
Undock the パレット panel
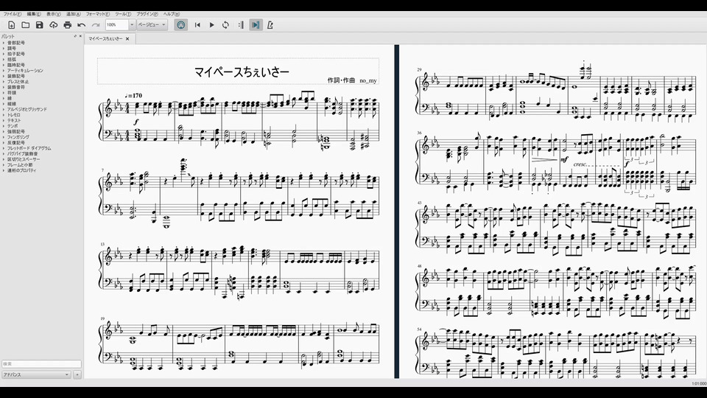coord(75,36)
